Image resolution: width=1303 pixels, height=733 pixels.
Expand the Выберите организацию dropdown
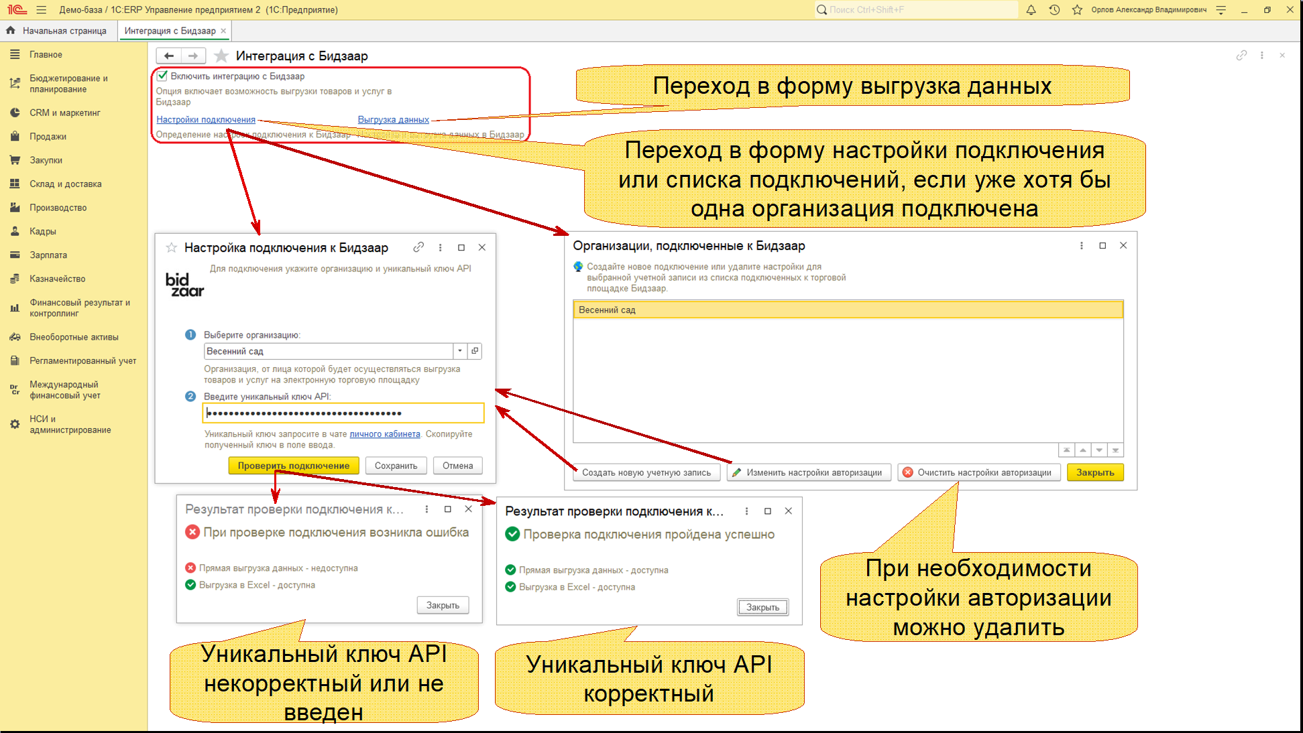pos(460,351)
